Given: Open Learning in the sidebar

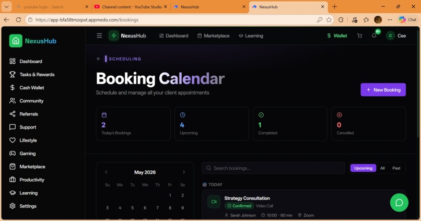Looking at the screenshot, I should coord(24,193).
